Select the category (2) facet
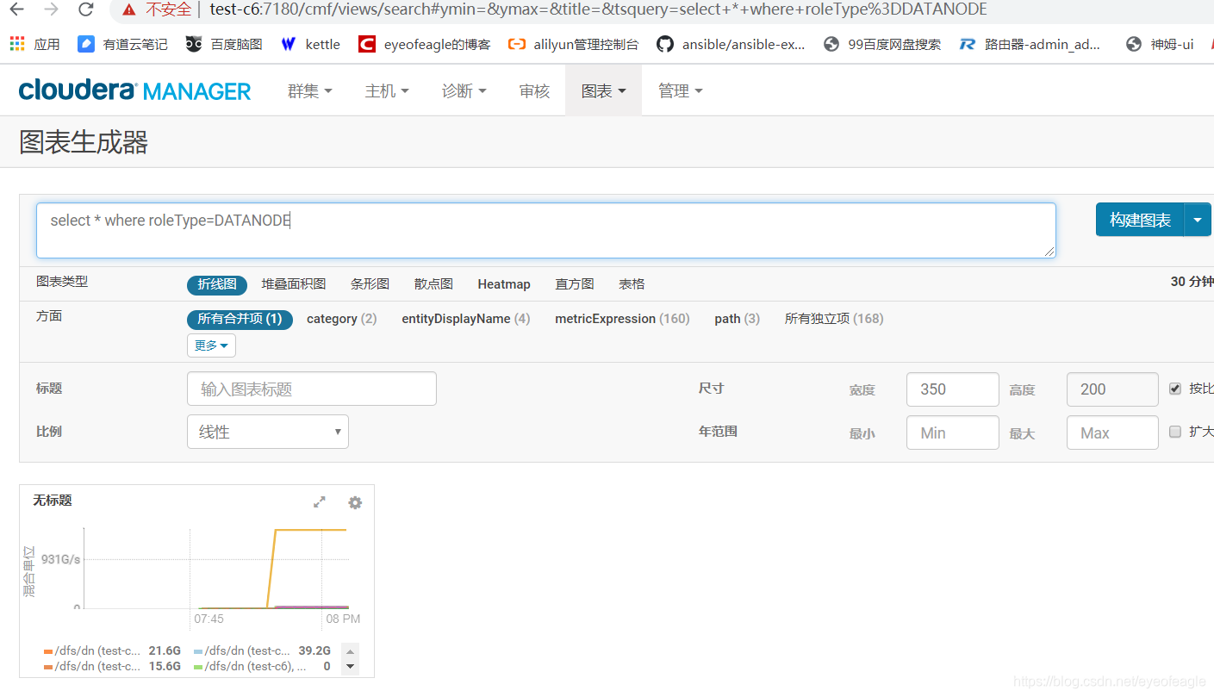This screenshot has height=697, width=1214. [342, 319]
